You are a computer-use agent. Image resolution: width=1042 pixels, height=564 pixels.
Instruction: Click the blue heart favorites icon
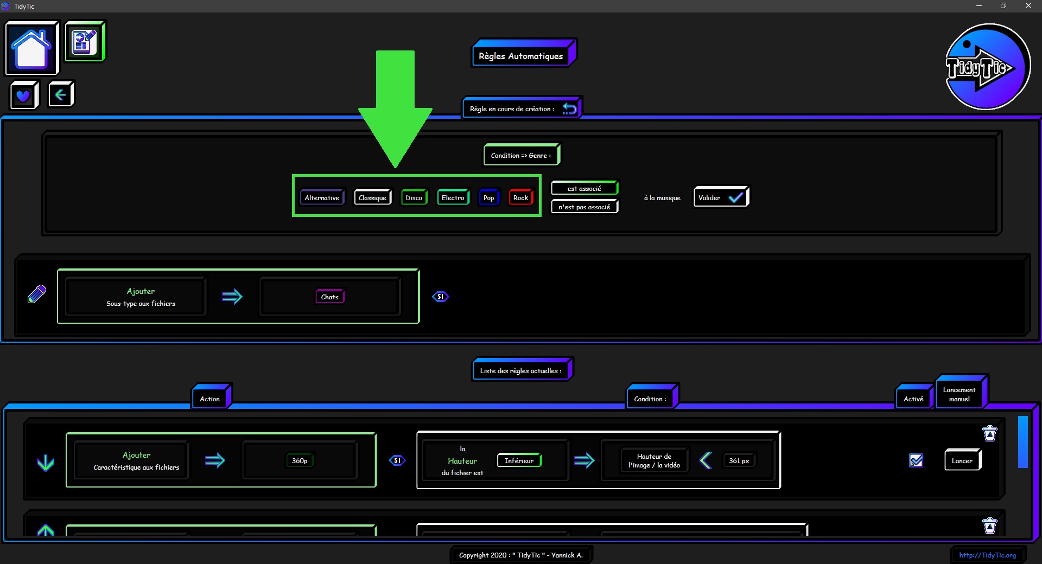pos(23,96)
